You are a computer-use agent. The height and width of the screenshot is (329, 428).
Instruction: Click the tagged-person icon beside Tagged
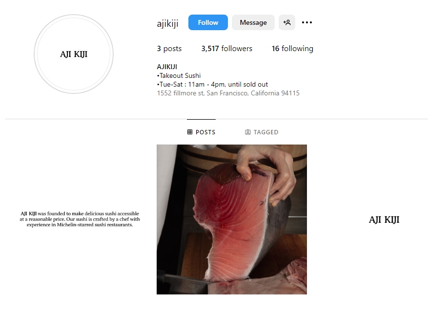point(247,132)
